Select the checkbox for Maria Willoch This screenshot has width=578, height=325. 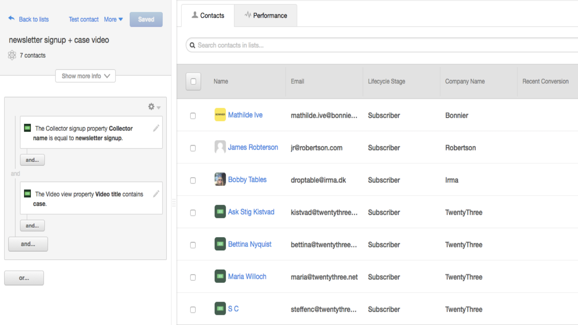[193, 277]
